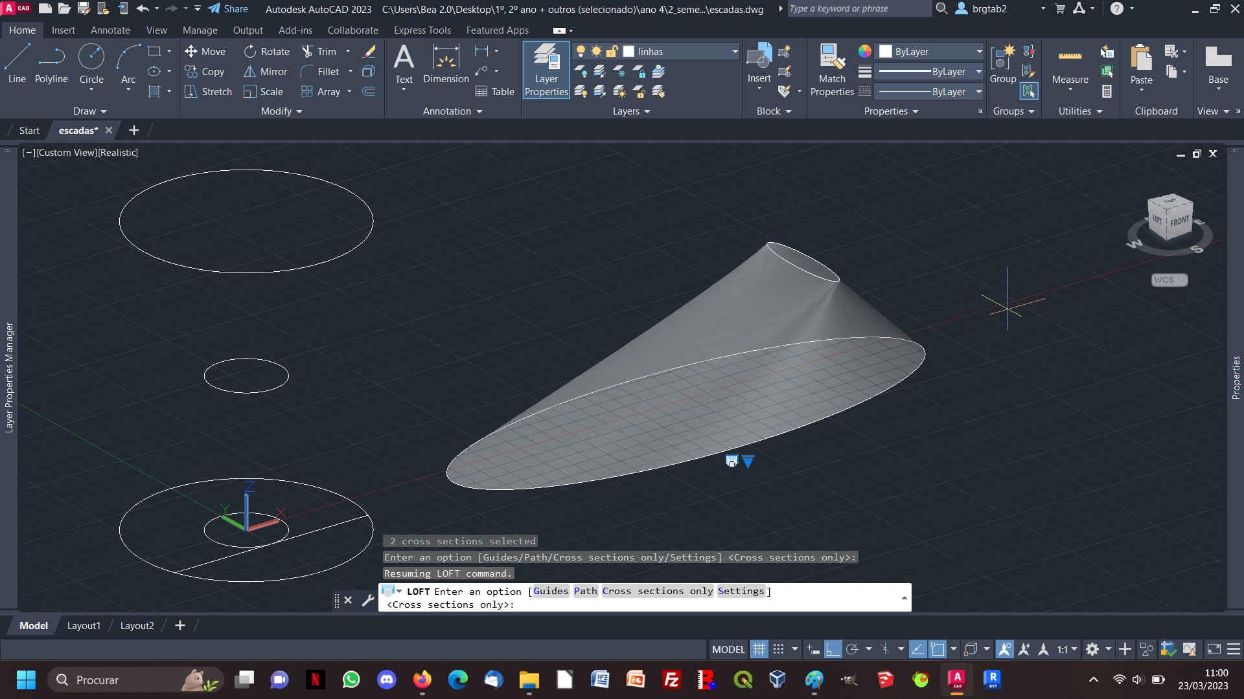The height and width of the screenshot is (699, 1244).
Task: Activate the Rotate tool
Action: (267, 51)
